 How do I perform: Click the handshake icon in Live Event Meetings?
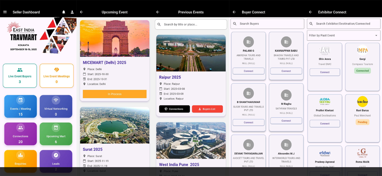click(x=57, y=70)
